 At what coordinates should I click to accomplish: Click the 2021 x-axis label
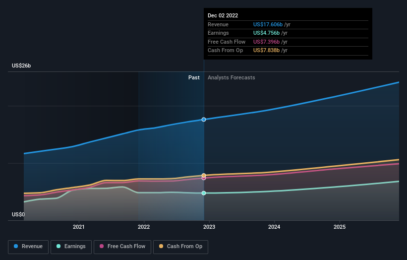[79, 227]
